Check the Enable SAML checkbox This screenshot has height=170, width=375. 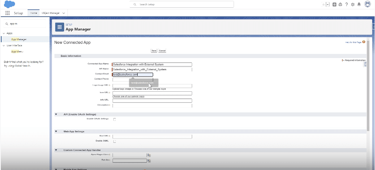pos(115,141)
